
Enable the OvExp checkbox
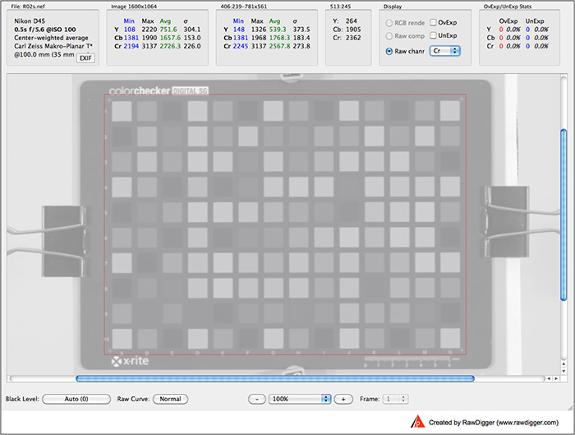pyautogui.click(x=433, y=22)
